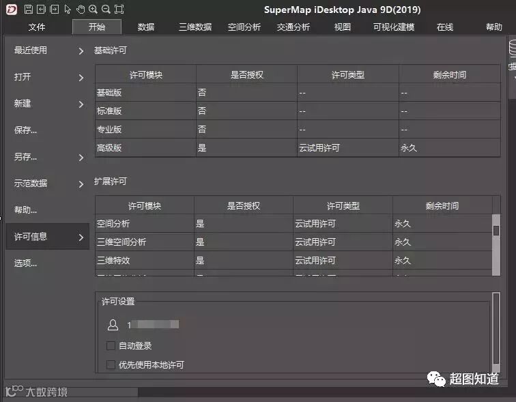Open the 文件 menu
516x402 pixels.
[x=37, y=27]
